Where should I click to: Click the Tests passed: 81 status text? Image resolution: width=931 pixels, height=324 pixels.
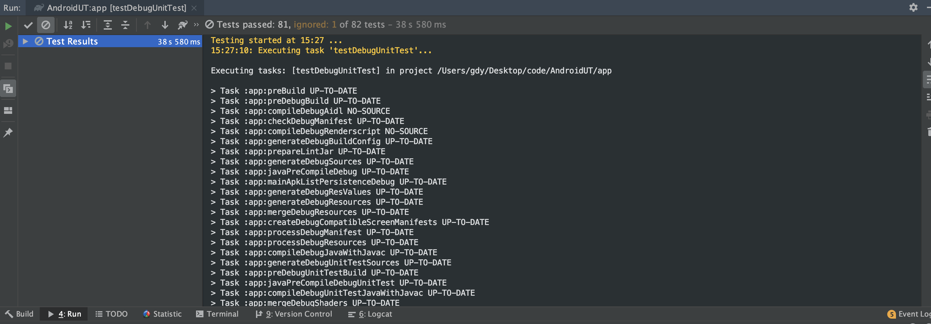tap(253, 25)
